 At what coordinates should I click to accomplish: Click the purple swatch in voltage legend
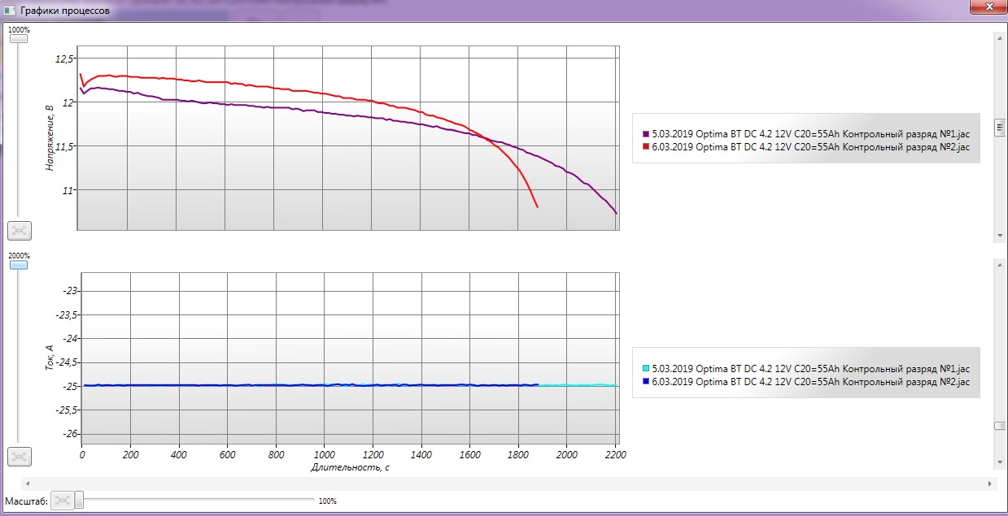646,134
